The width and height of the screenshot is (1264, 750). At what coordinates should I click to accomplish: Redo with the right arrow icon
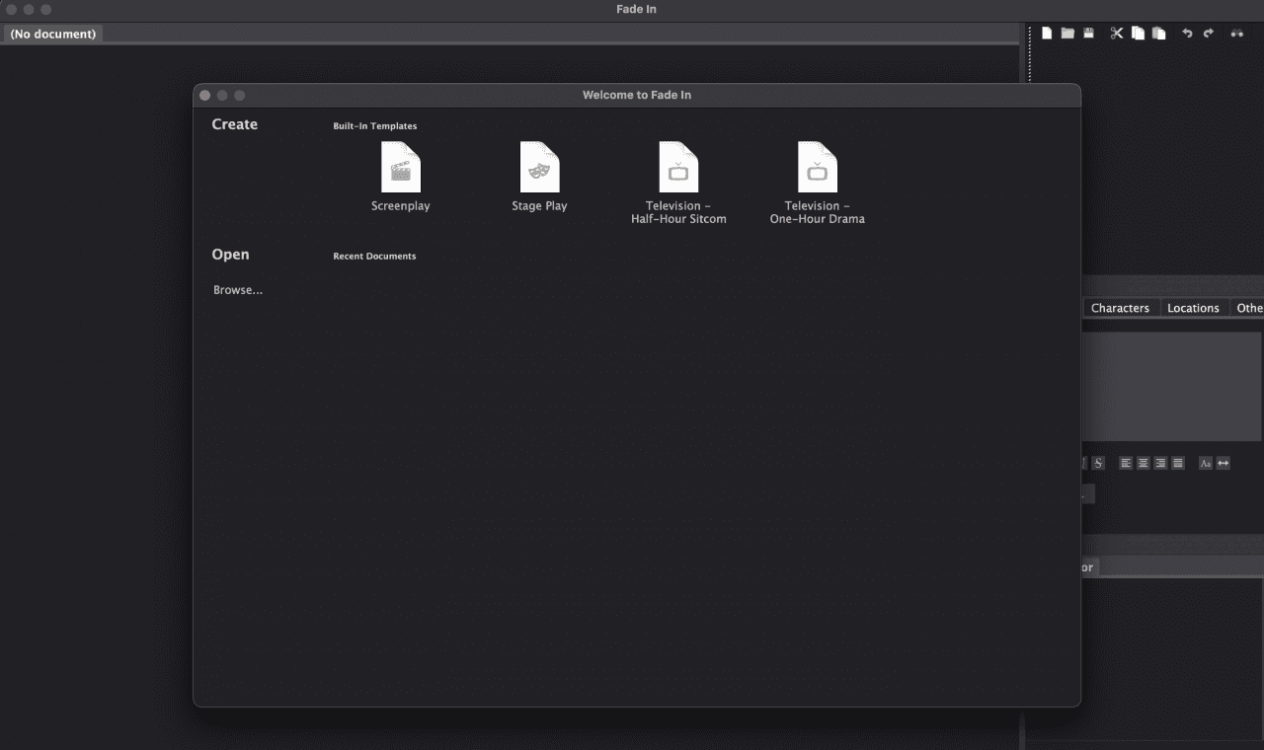click(1208, 33)
